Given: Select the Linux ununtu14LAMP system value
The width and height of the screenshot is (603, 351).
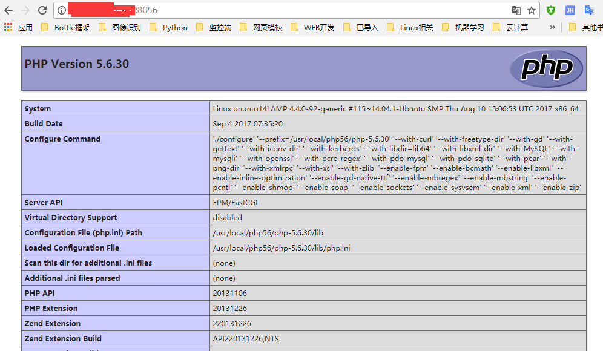Looking at the screenshot, I should point(396,109).
